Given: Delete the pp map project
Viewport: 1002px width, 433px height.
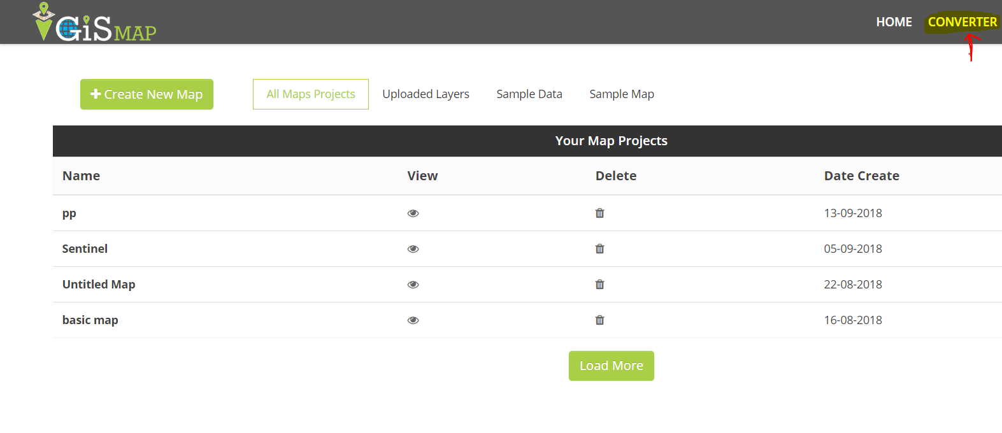Looking at the screenshot, I should [599, 213].
